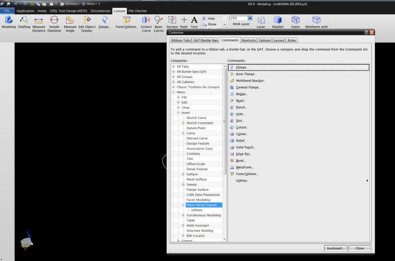Select Solid Punch command

point(242,147)
